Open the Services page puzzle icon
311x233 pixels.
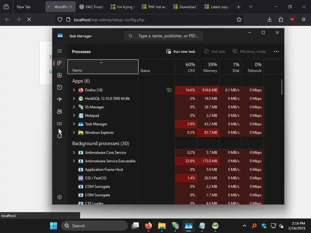(x=60, y=136)
